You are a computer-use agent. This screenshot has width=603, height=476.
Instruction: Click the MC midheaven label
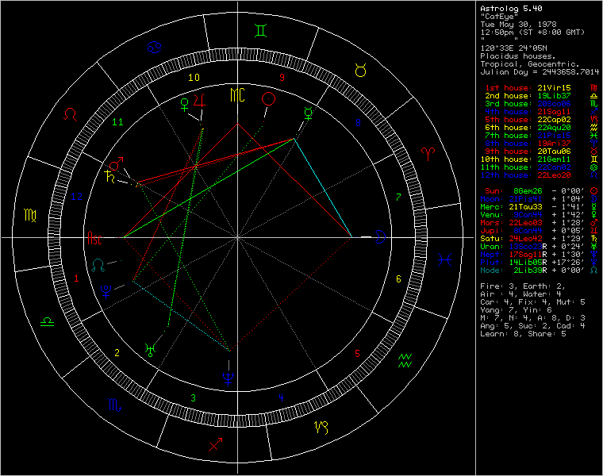pyautogui.click(x=237, y=94)
